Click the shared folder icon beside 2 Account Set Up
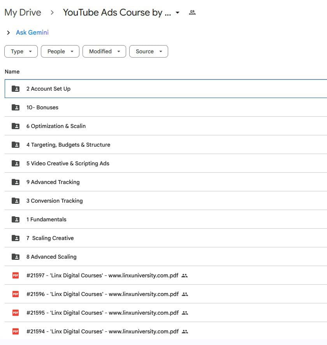This screenshot has height=345, width=327. pyautogui.click(x=15, y=88)
